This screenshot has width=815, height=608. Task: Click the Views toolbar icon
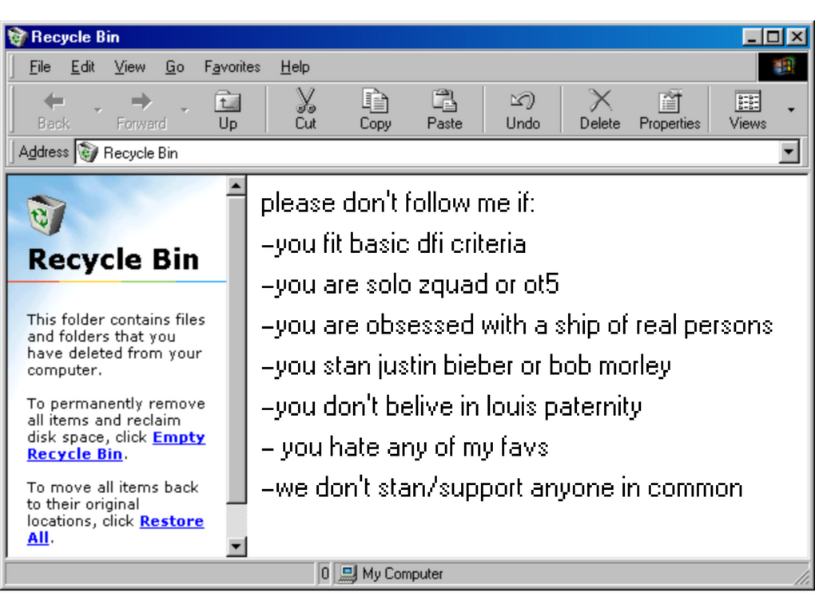pyautogui.click(x=747, y=102)
